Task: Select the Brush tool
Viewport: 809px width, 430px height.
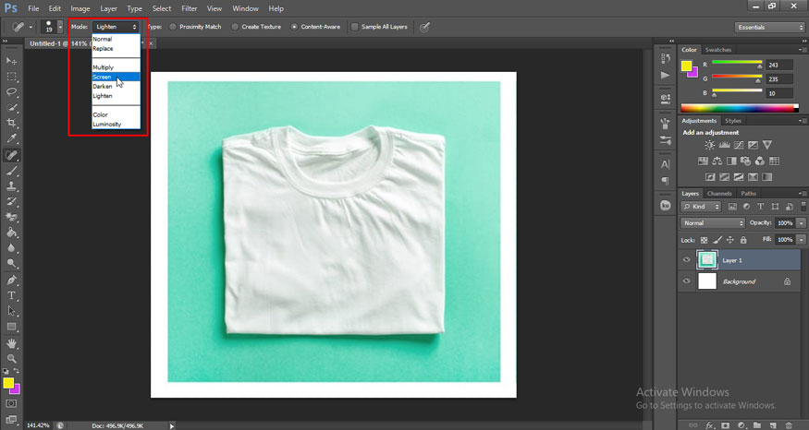Action: [x=11, y=171]
